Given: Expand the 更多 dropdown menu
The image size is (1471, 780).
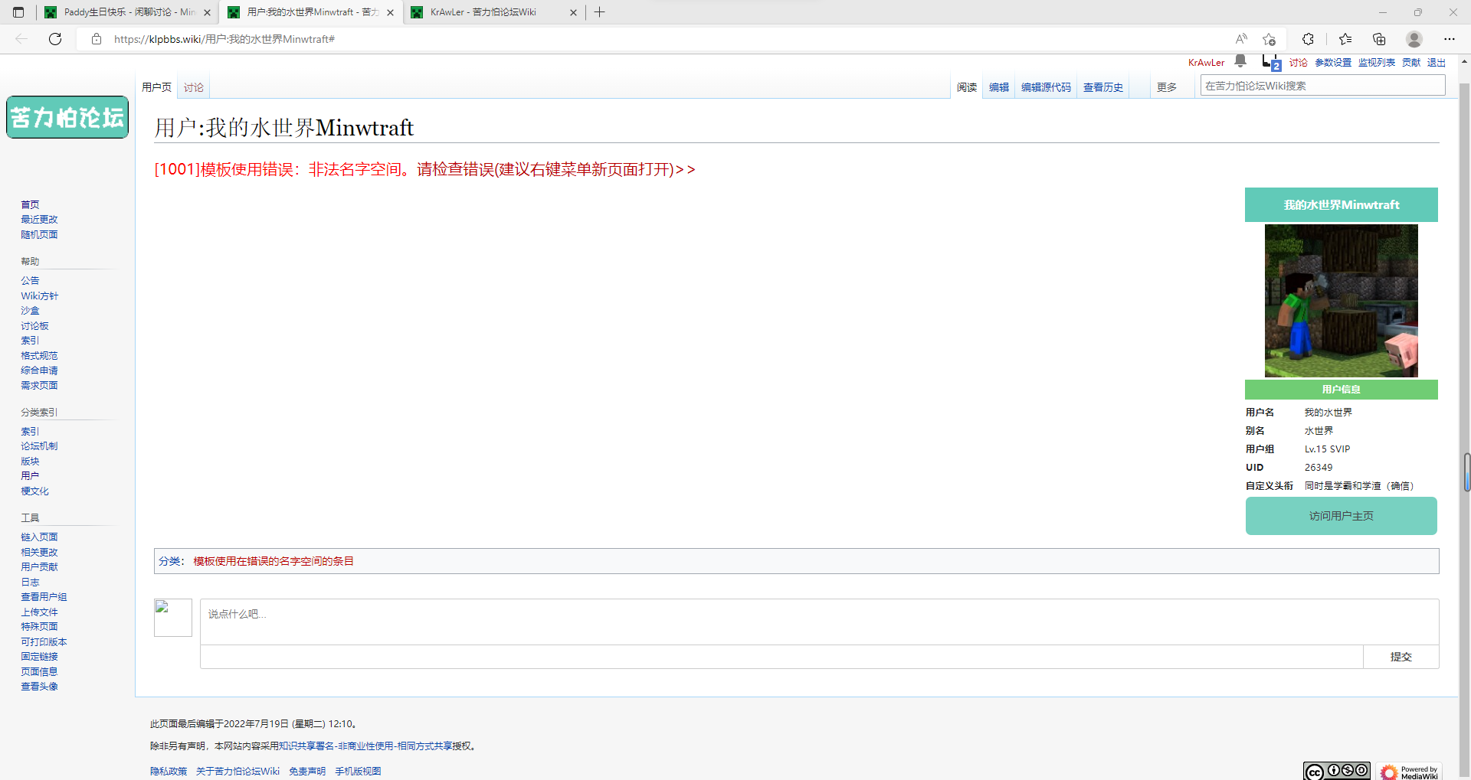Looking at the screenshot, I should coord(1167,87).
